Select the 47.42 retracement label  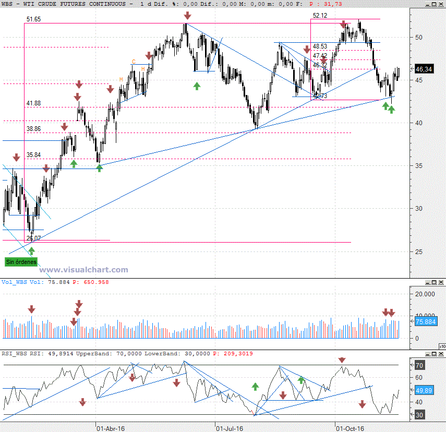pos(320,55)
